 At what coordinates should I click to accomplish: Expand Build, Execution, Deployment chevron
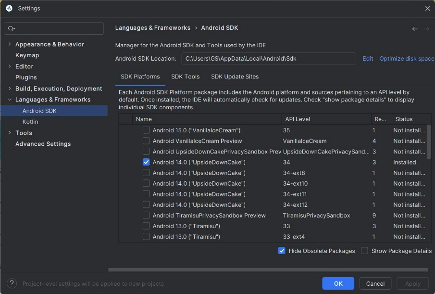[x=10, y=89]
